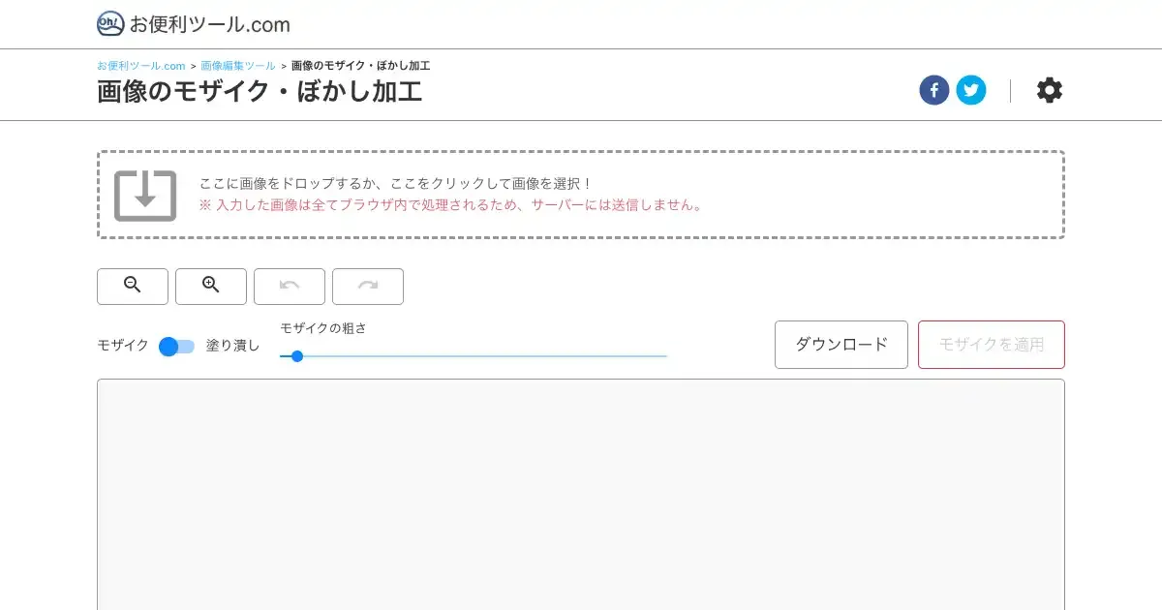Click the お便利ツール.com site logo
Viewport: 1162px width, 610px height.
(x=194, y=24)
